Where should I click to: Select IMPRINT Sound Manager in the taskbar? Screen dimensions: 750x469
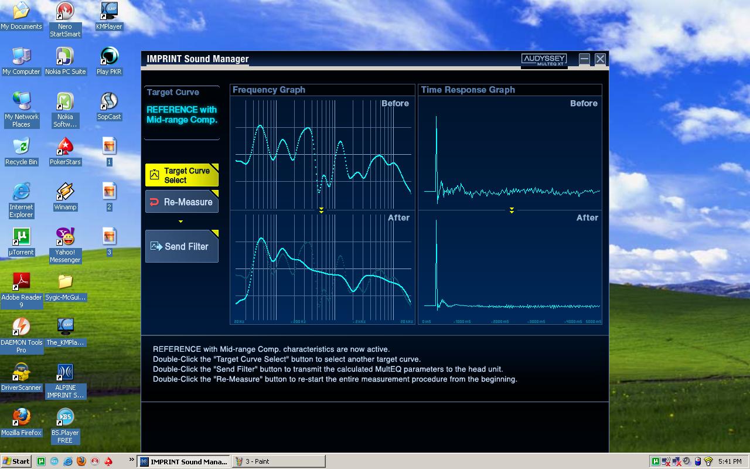point(183,461)
